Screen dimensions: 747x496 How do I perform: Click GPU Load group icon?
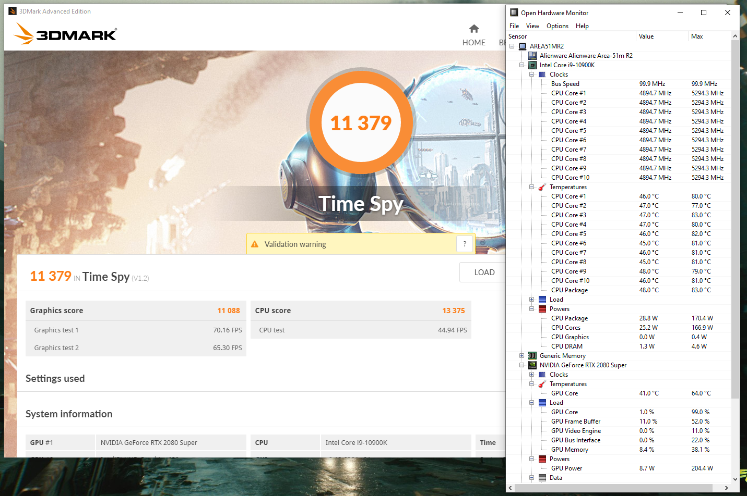(542, 403)
